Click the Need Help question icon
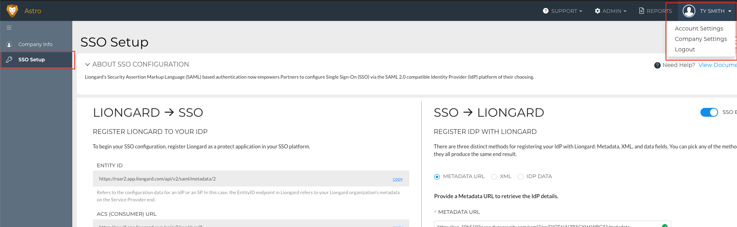This screenshot has width=737, height=227. click(x=657, y=65)
